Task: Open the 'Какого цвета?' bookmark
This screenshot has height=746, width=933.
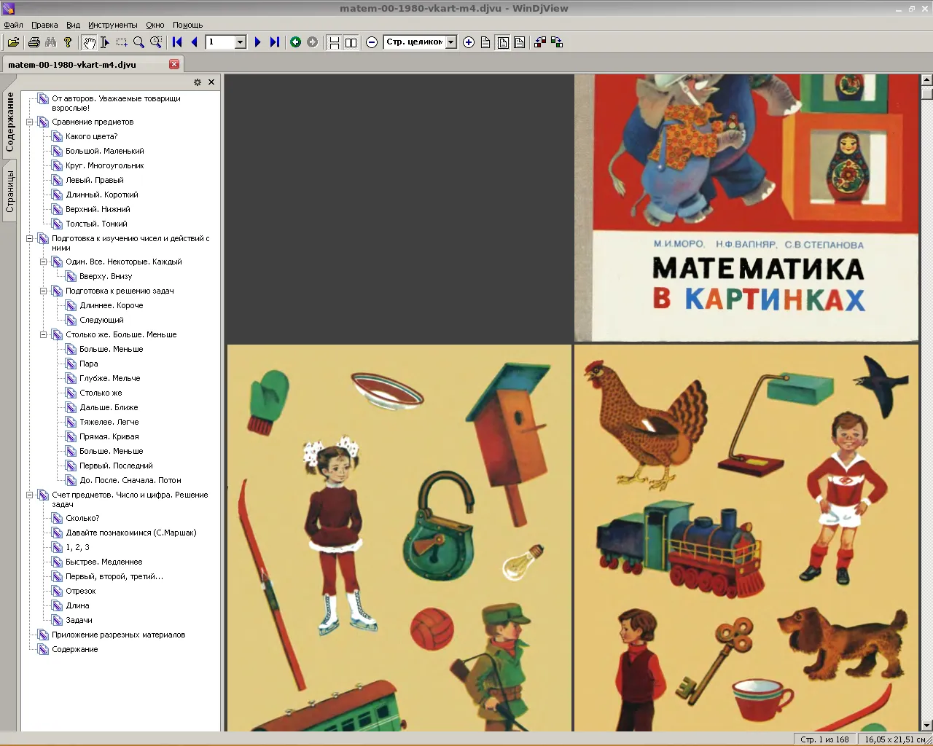Action: [x=92, y=136]
